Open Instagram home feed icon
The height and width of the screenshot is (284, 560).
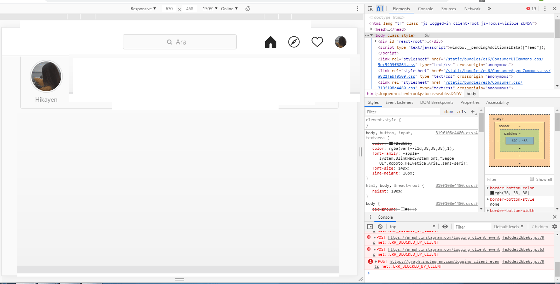point(270,42)
